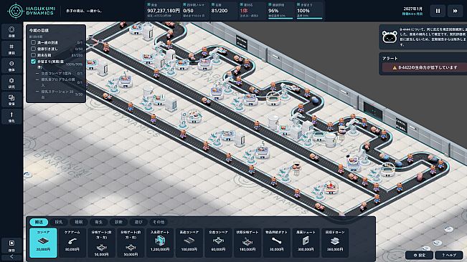Collapse the sidebar with the bottom chevron
Viewport: 467px width, 262px height.
(x=11, y=257)
